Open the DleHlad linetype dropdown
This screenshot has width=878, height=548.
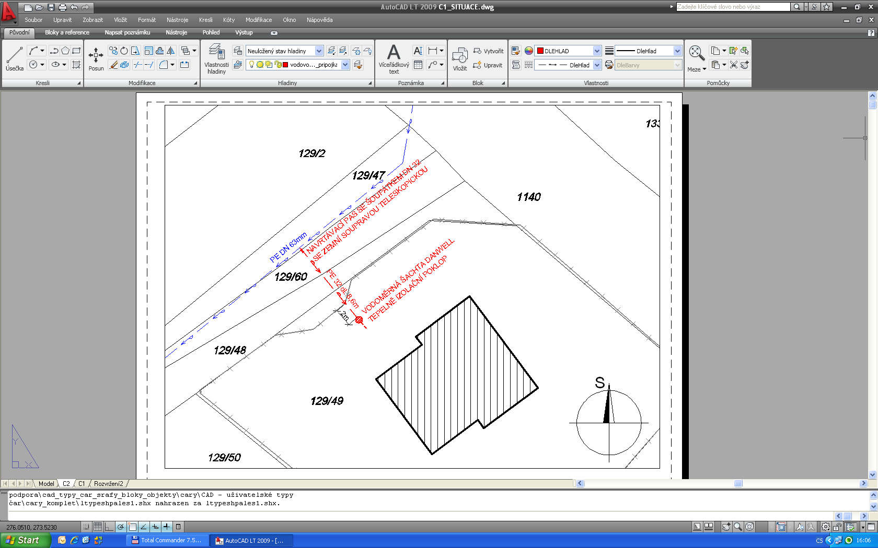(x=597, y=65)
